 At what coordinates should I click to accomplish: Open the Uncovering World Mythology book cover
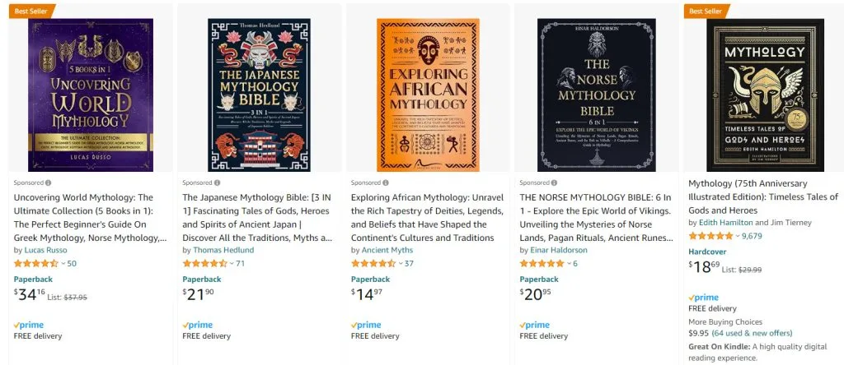click(91, 95)
